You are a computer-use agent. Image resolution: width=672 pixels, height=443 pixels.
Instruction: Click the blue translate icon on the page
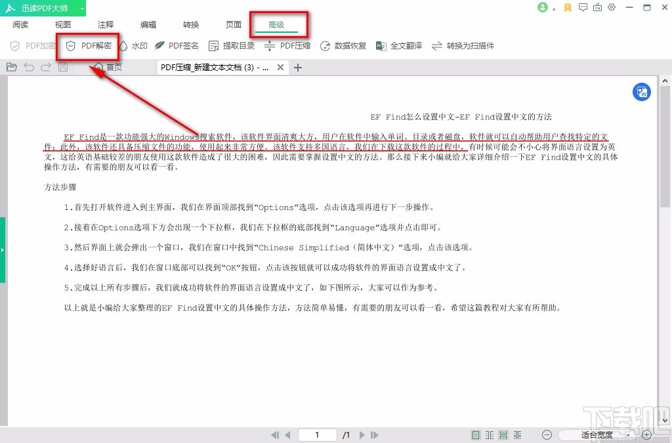[x=641, y=92]
